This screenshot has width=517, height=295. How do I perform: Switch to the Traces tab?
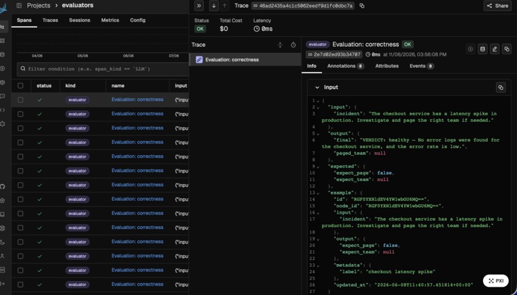coord(50,20)
